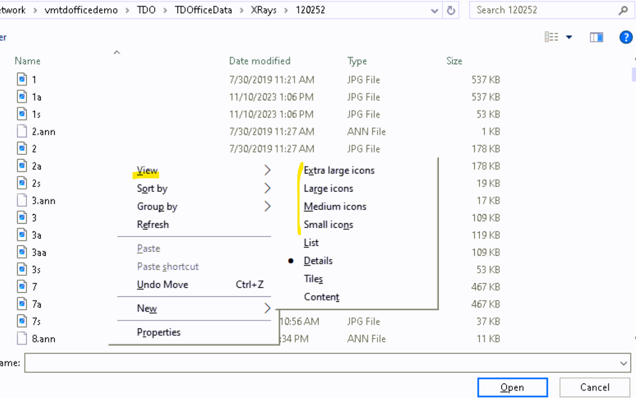This screenshot has height=398, width=636.
Task: Select the JPG file icon for 1a
Action: pos(22,97)
